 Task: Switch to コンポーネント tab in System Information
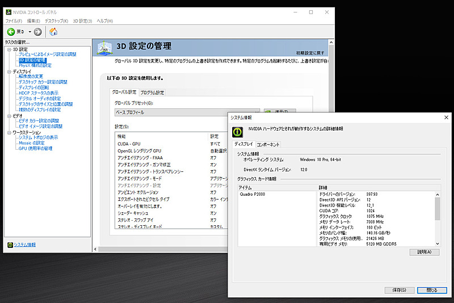268,145
